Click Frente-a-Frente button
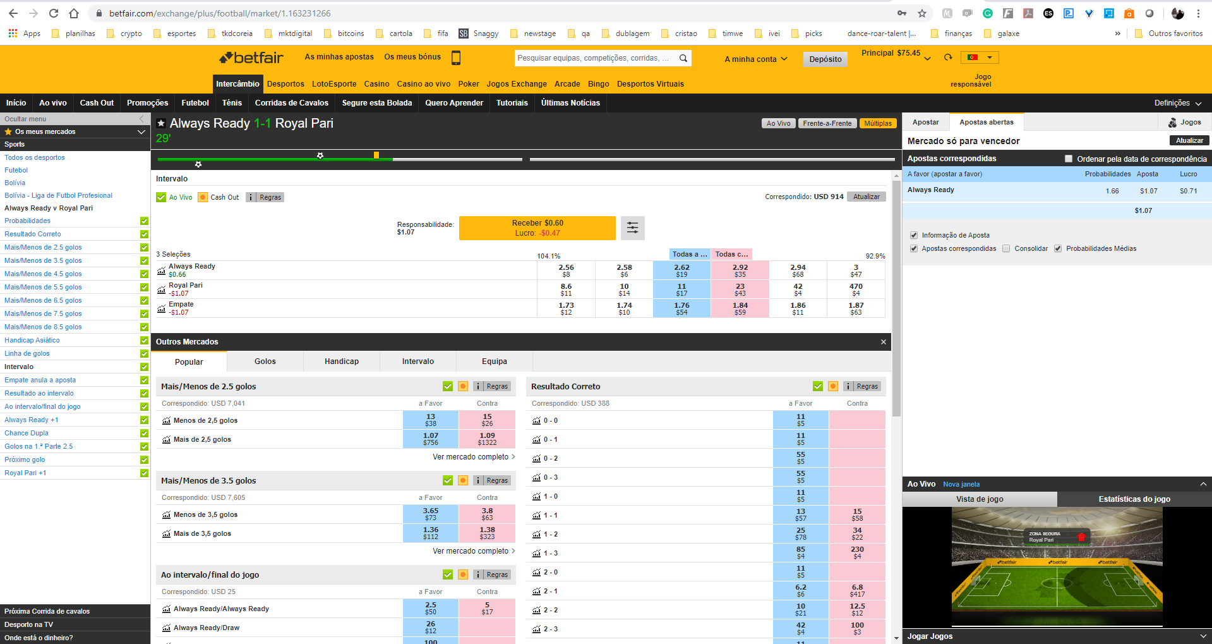Viewport: 1212px width, 644px height. coord(827,123)
